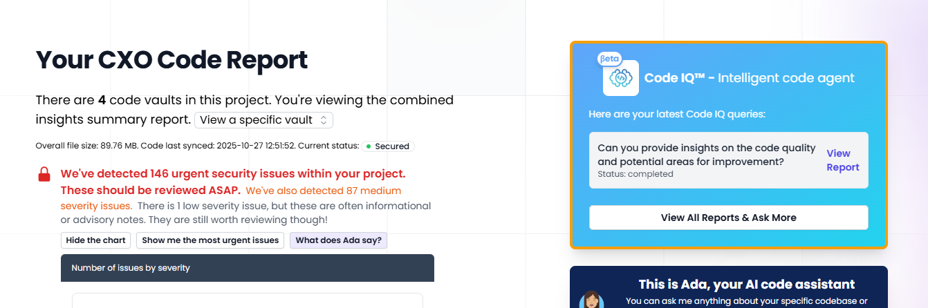
Task: Click the 'Overall file size' sync info line
Action: (x=197, y=146)
